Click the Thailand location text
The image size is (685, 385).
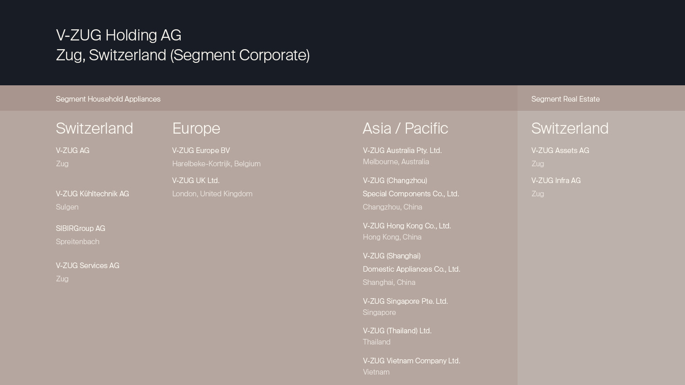pos(376,342)
